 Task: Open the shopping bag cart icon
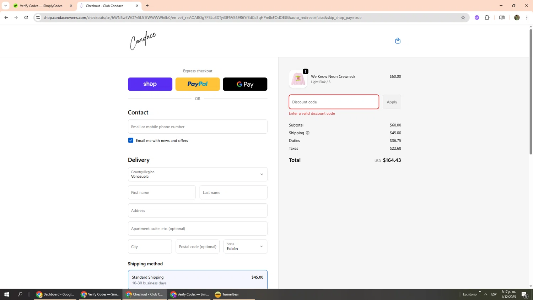pyautogui.click(x=398, y=41)
